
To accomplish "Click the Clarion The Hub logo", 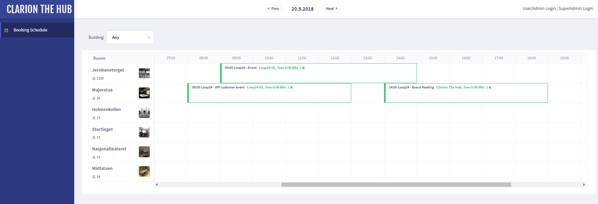I will pos(39,9).
